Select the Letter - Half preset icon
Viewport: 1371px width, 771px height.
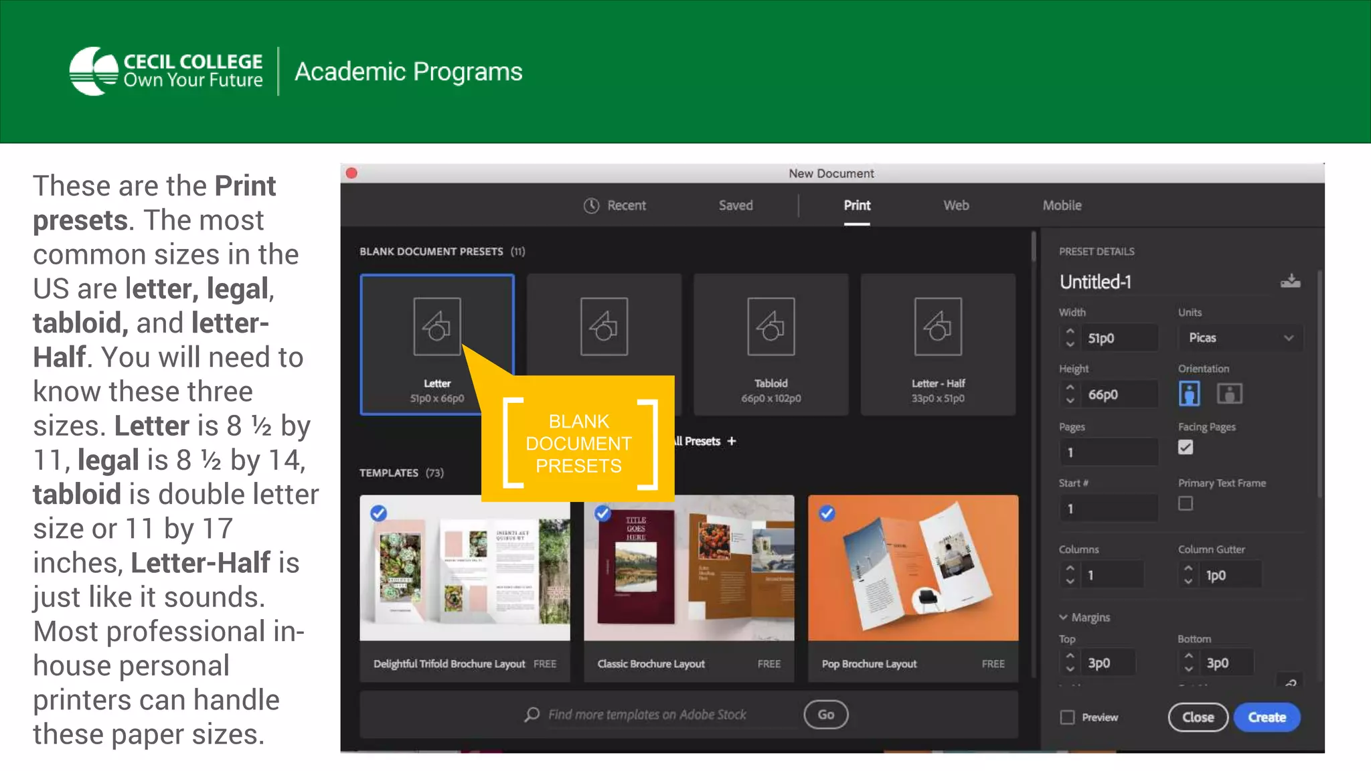click(937, 327)
